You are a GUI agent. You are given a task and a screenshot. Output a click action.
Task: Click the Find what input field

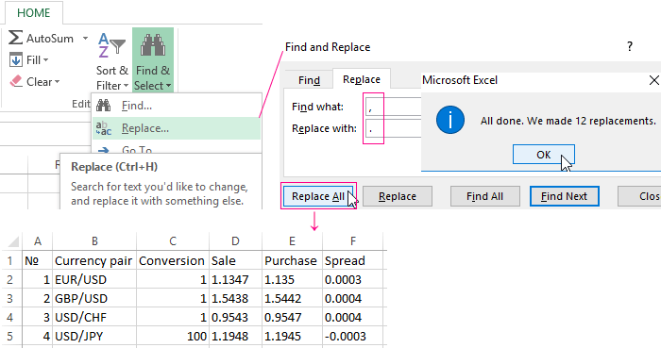(394, 108)
